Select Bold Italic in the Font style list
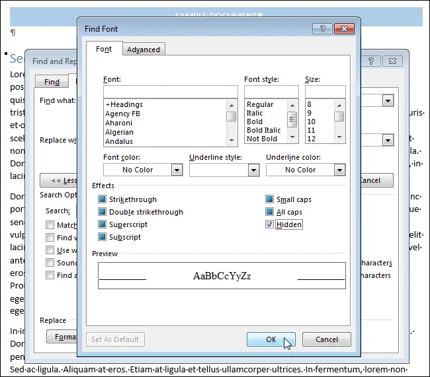 263,130
